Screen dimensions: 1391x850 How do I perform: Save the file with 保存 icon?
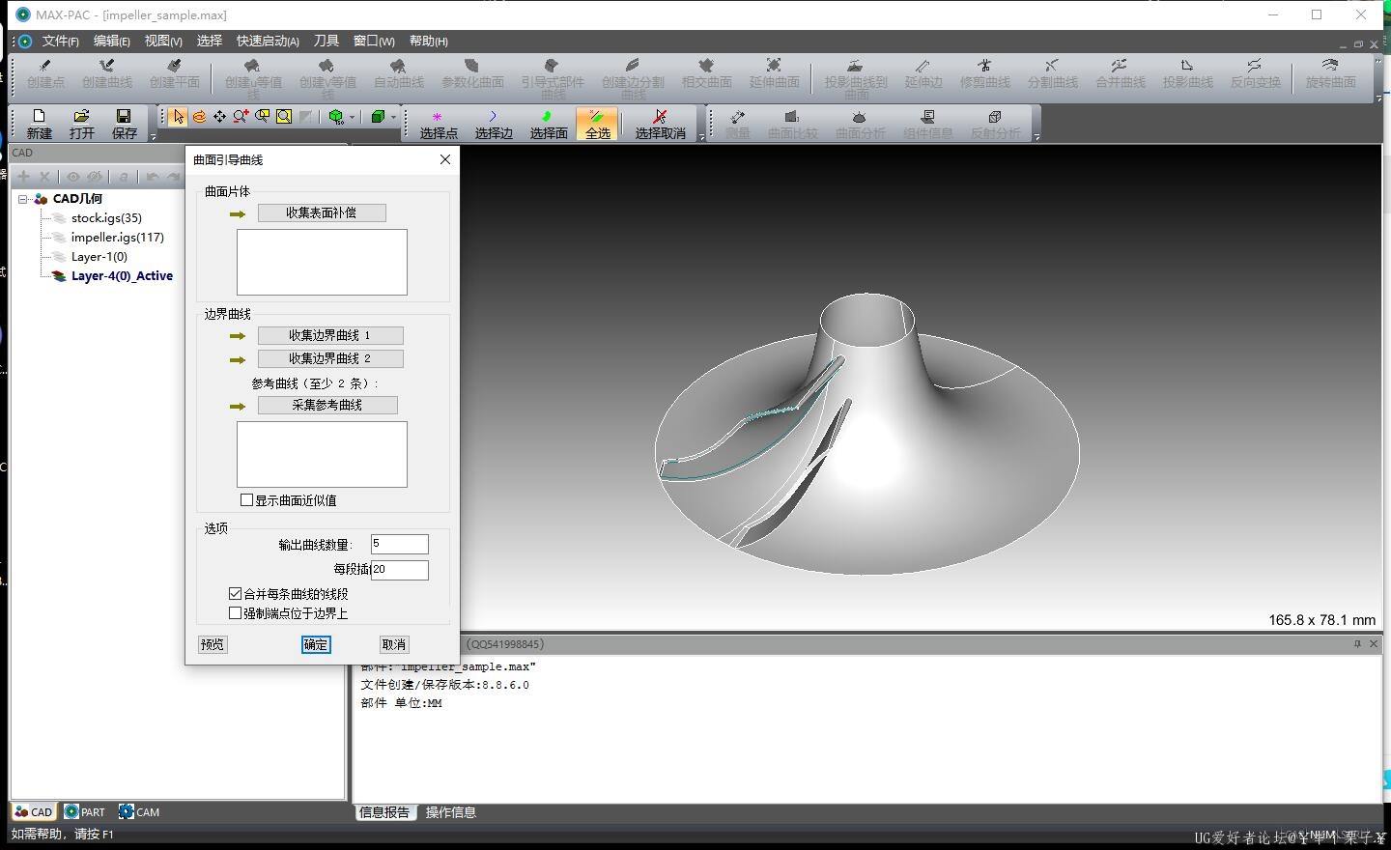pyautogui.click(x=124, y=116)
